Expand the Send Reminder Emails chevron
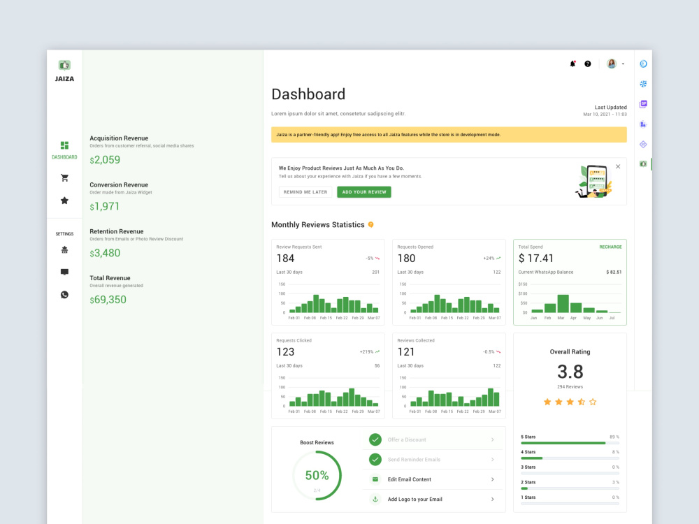 click(493, 460)
